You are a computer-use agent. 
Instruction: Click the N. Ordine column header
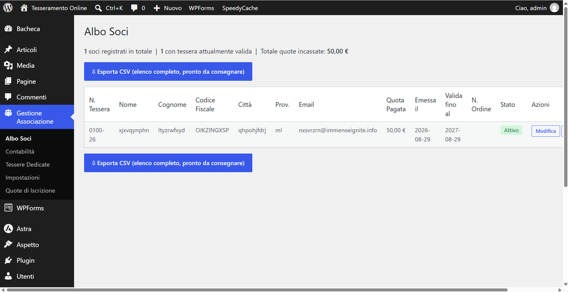[481, 105]
